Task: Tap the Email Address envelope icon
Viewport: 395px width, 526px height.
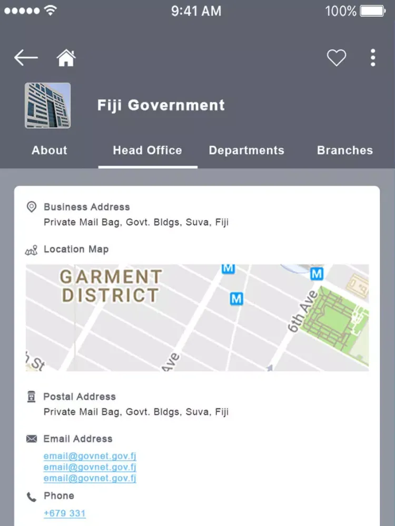Action: [x=32, y=439]
